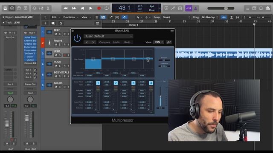Open the Console EQ plugin slot
Viewport: 273px width, 153px height.
click(x=30, y=63)
